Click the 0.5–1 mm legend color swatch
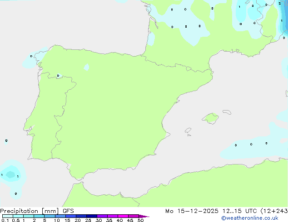The width and height of the screenshot is (288, 222). click(x=18, y=216)
